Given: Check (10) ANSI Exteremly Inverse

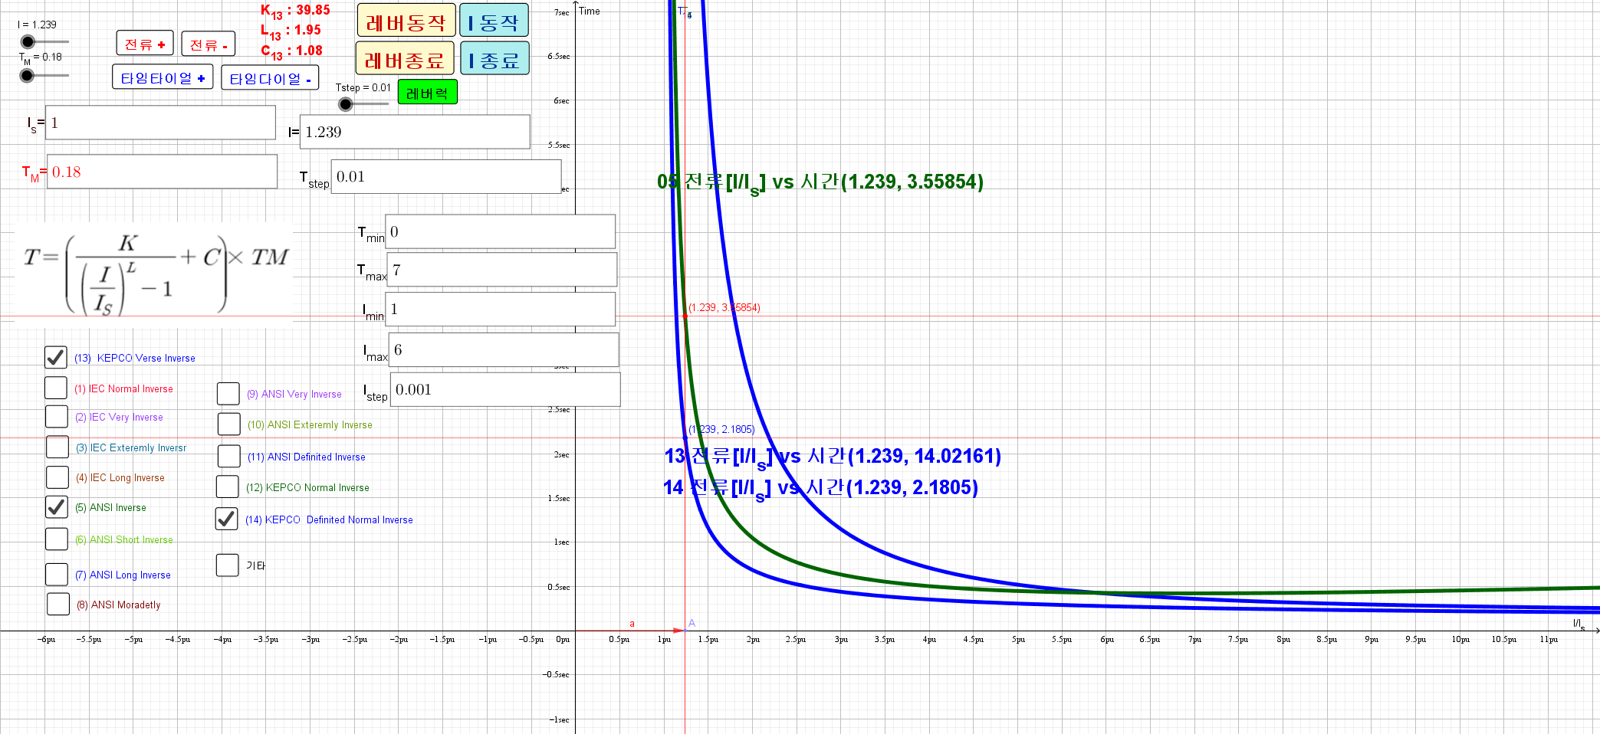Looking at the screenshot, I should 229,424.
